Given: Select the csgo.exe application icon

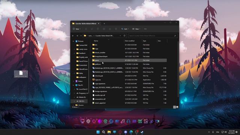Looking at the screenshot, I should pyautogui.click(x=93, y=79).
